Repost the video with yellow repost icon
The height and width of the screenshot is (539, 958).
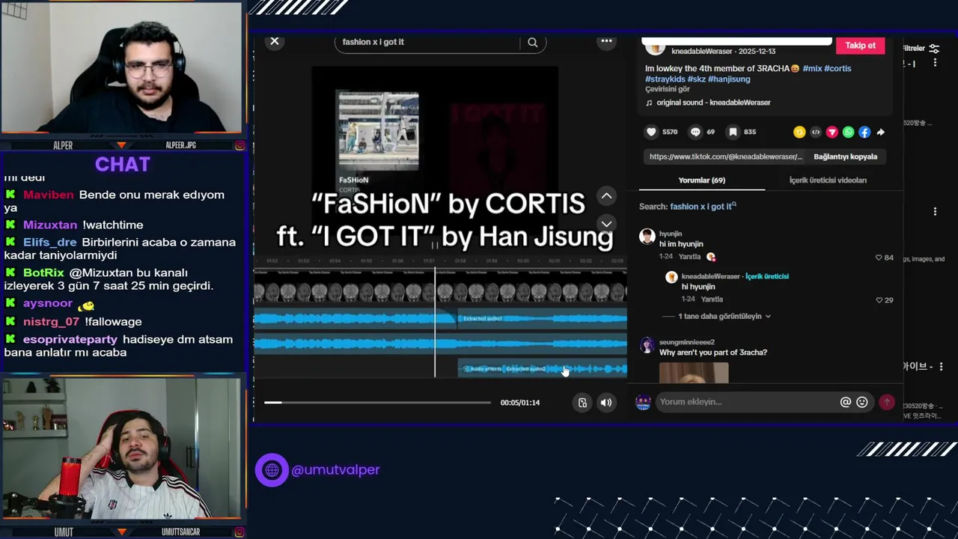pyautogui.click(x=799, y=133)
